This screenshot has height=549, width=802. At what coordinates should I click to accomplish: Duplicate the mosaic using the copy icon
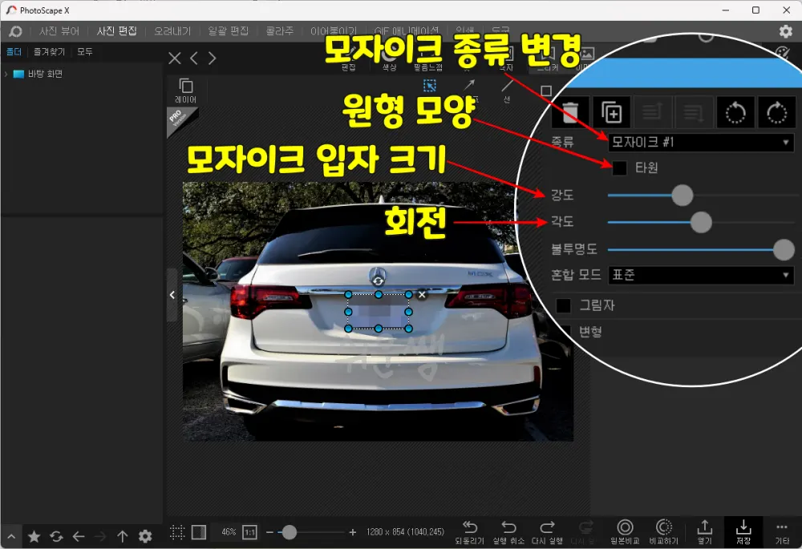(x=612, y=112)
